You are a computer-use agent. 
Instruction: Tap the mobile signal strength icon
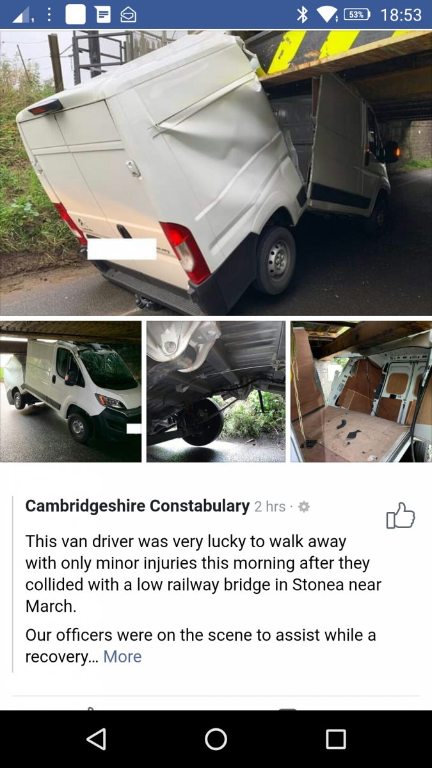(x=24, y=15)
